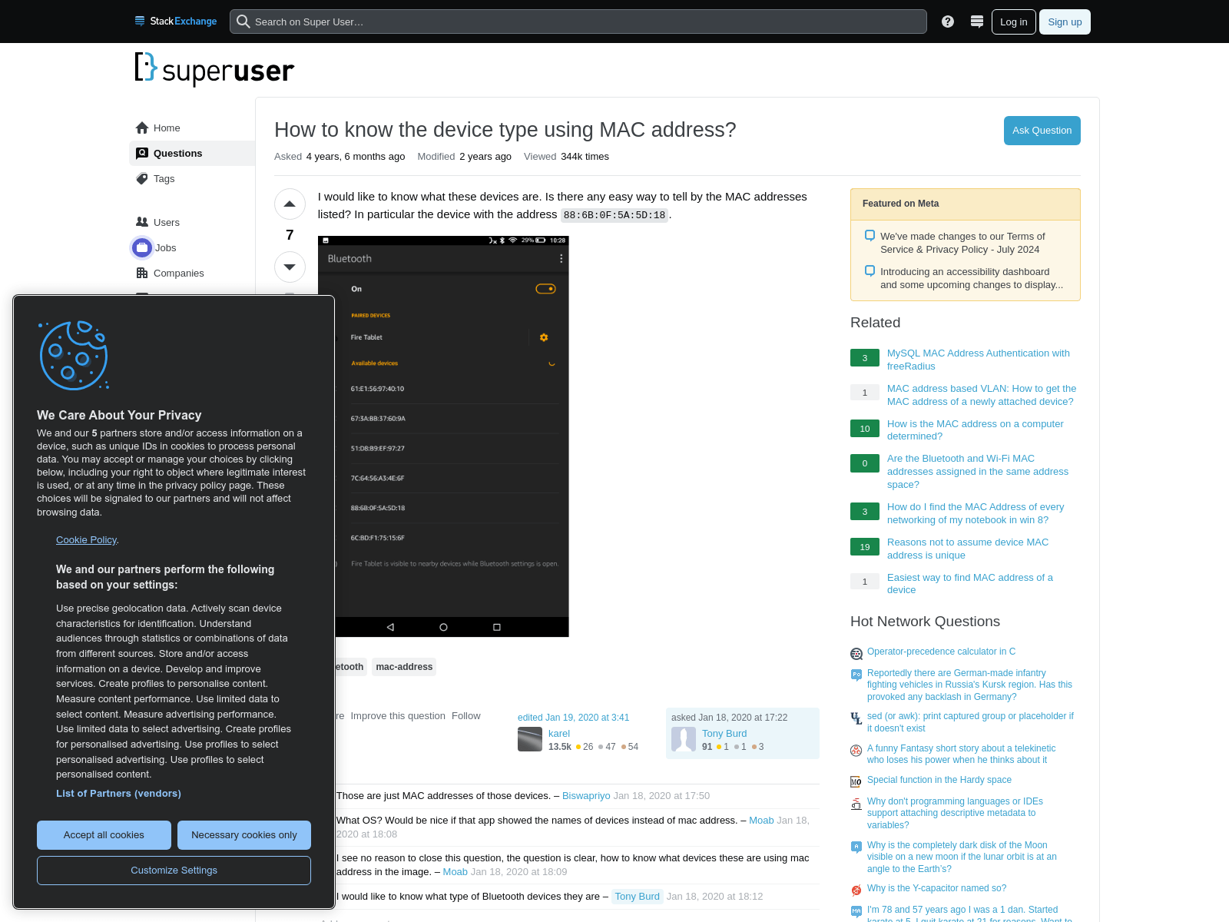Focus the Search on Super User field
1229x922 pixels.
coord(578,22)
